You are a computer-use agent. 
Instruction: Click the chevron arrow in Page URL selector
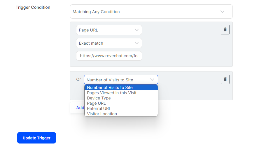pos(136,30)
